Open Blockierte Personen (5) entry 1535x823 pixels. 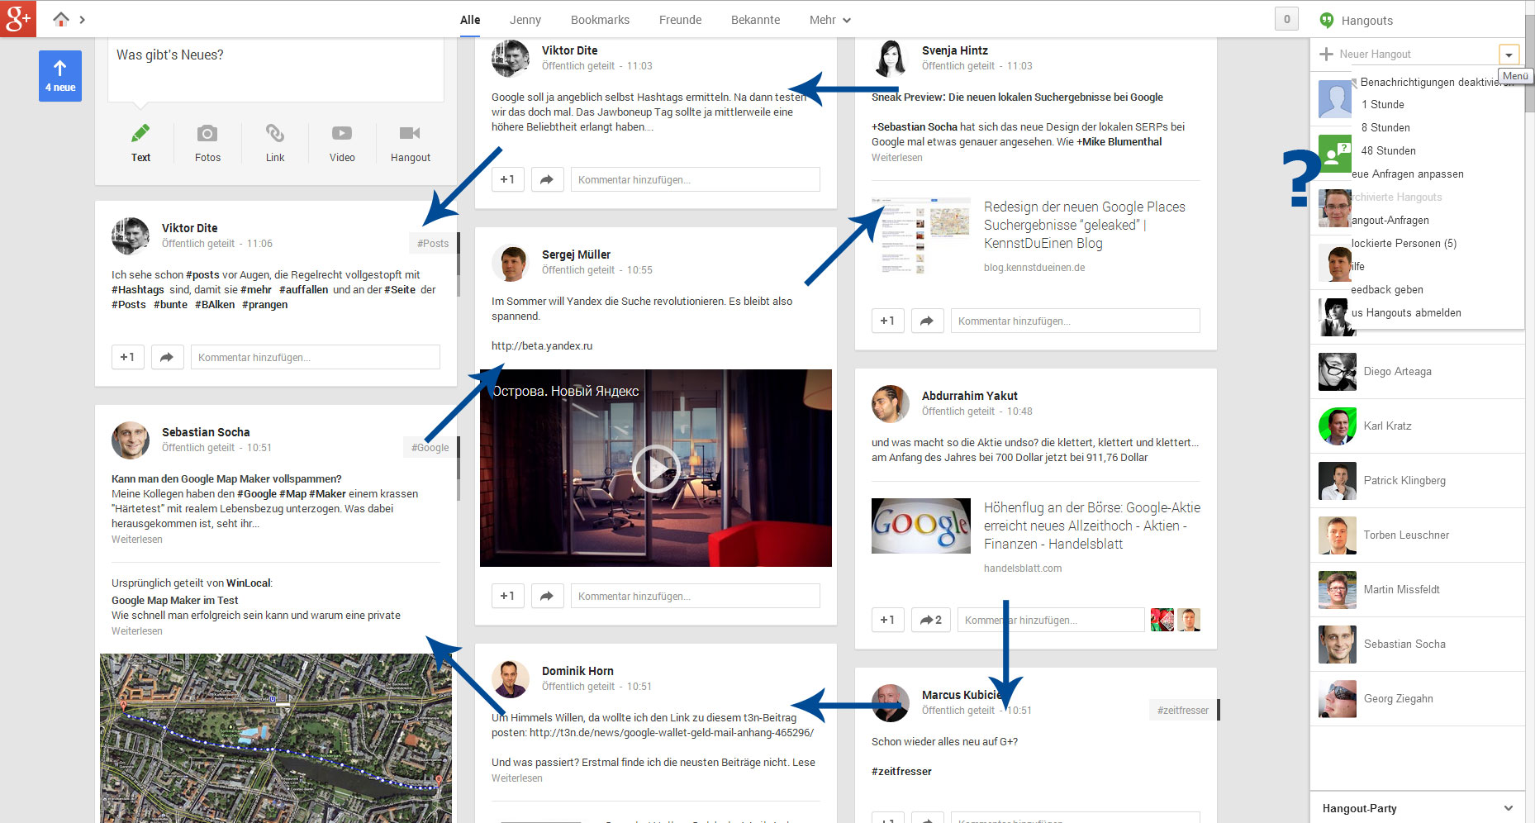pos(1404,243)
